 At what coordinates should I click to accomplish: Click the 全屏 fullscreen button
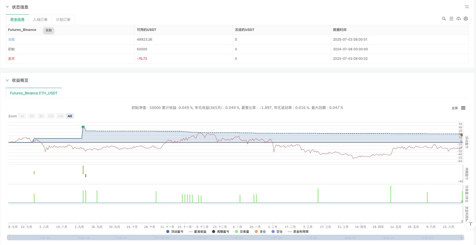pos(455,108)
